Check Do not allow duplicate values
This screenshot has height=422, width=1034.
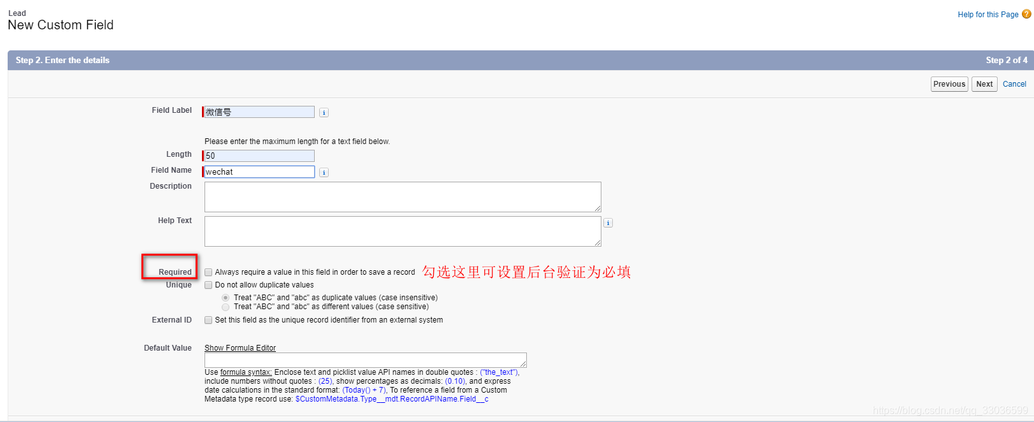pyautogui.click(x=208, y=285)
